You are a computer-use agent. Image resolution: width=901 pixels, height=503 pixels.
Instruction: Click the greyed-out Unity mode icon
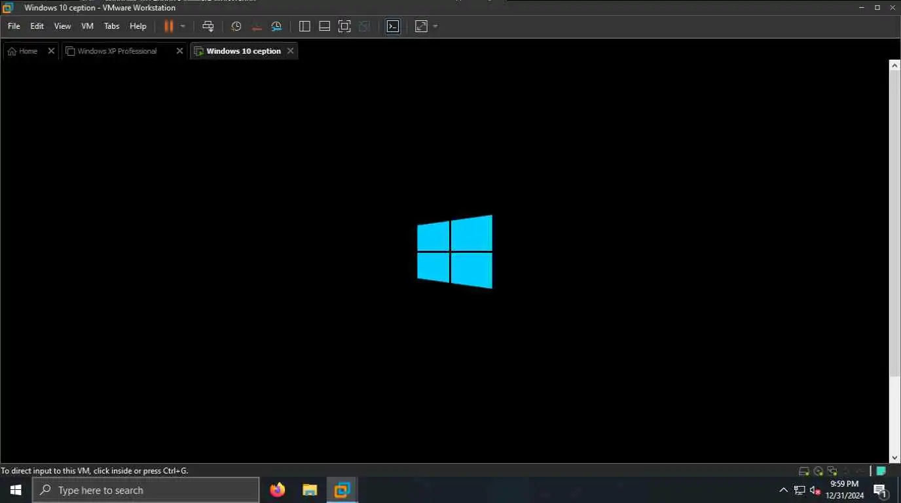(x=365, y=26)
